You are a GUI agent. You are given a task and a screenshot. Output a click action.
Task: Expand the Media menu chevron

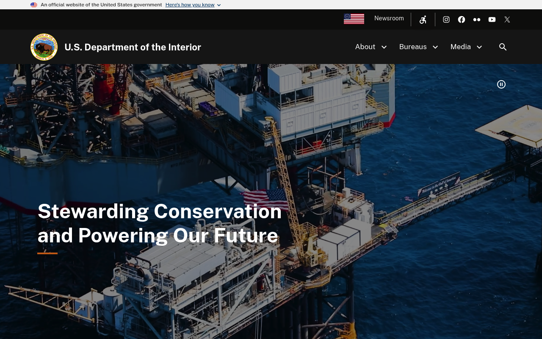point(479,47)
